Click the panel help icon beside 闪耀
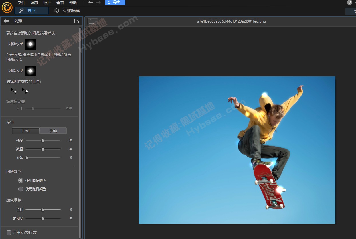The height and width of the screenshot is (239, 356). 76,21
